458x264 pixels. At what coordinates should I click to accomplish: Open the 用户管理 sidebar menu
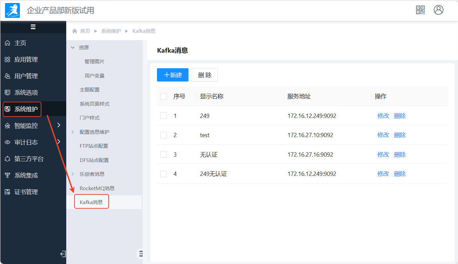coord(26,76)
